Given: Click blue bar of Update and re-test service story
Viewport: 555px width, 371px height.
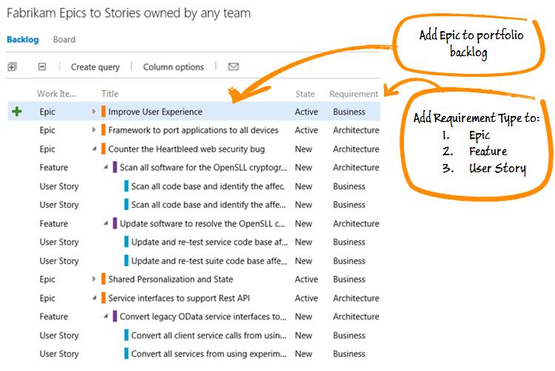Looking at the screenshot, I should [127, 242].
